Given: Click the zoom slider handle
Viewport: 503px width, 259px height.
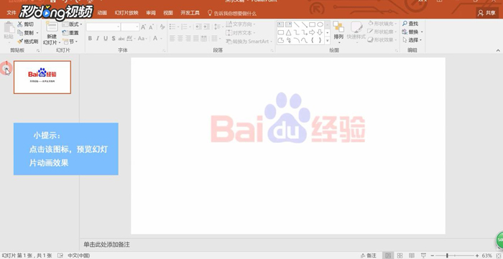Looking at the screenshot, I should click(x=447, y=255).
